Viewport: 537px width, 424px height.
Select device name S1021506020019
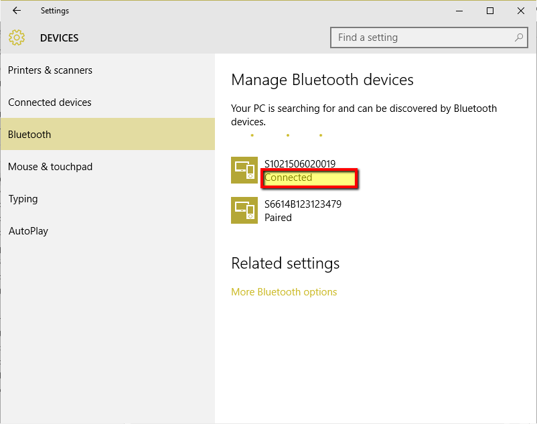[x=300, y=164]
